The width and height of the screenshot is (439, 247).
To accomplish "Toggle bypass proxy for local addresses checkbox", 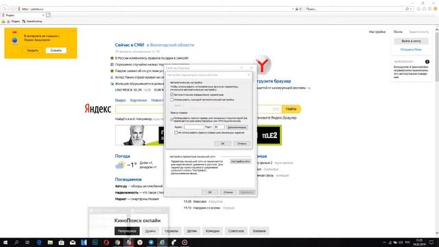I will [x=176, y=132].
